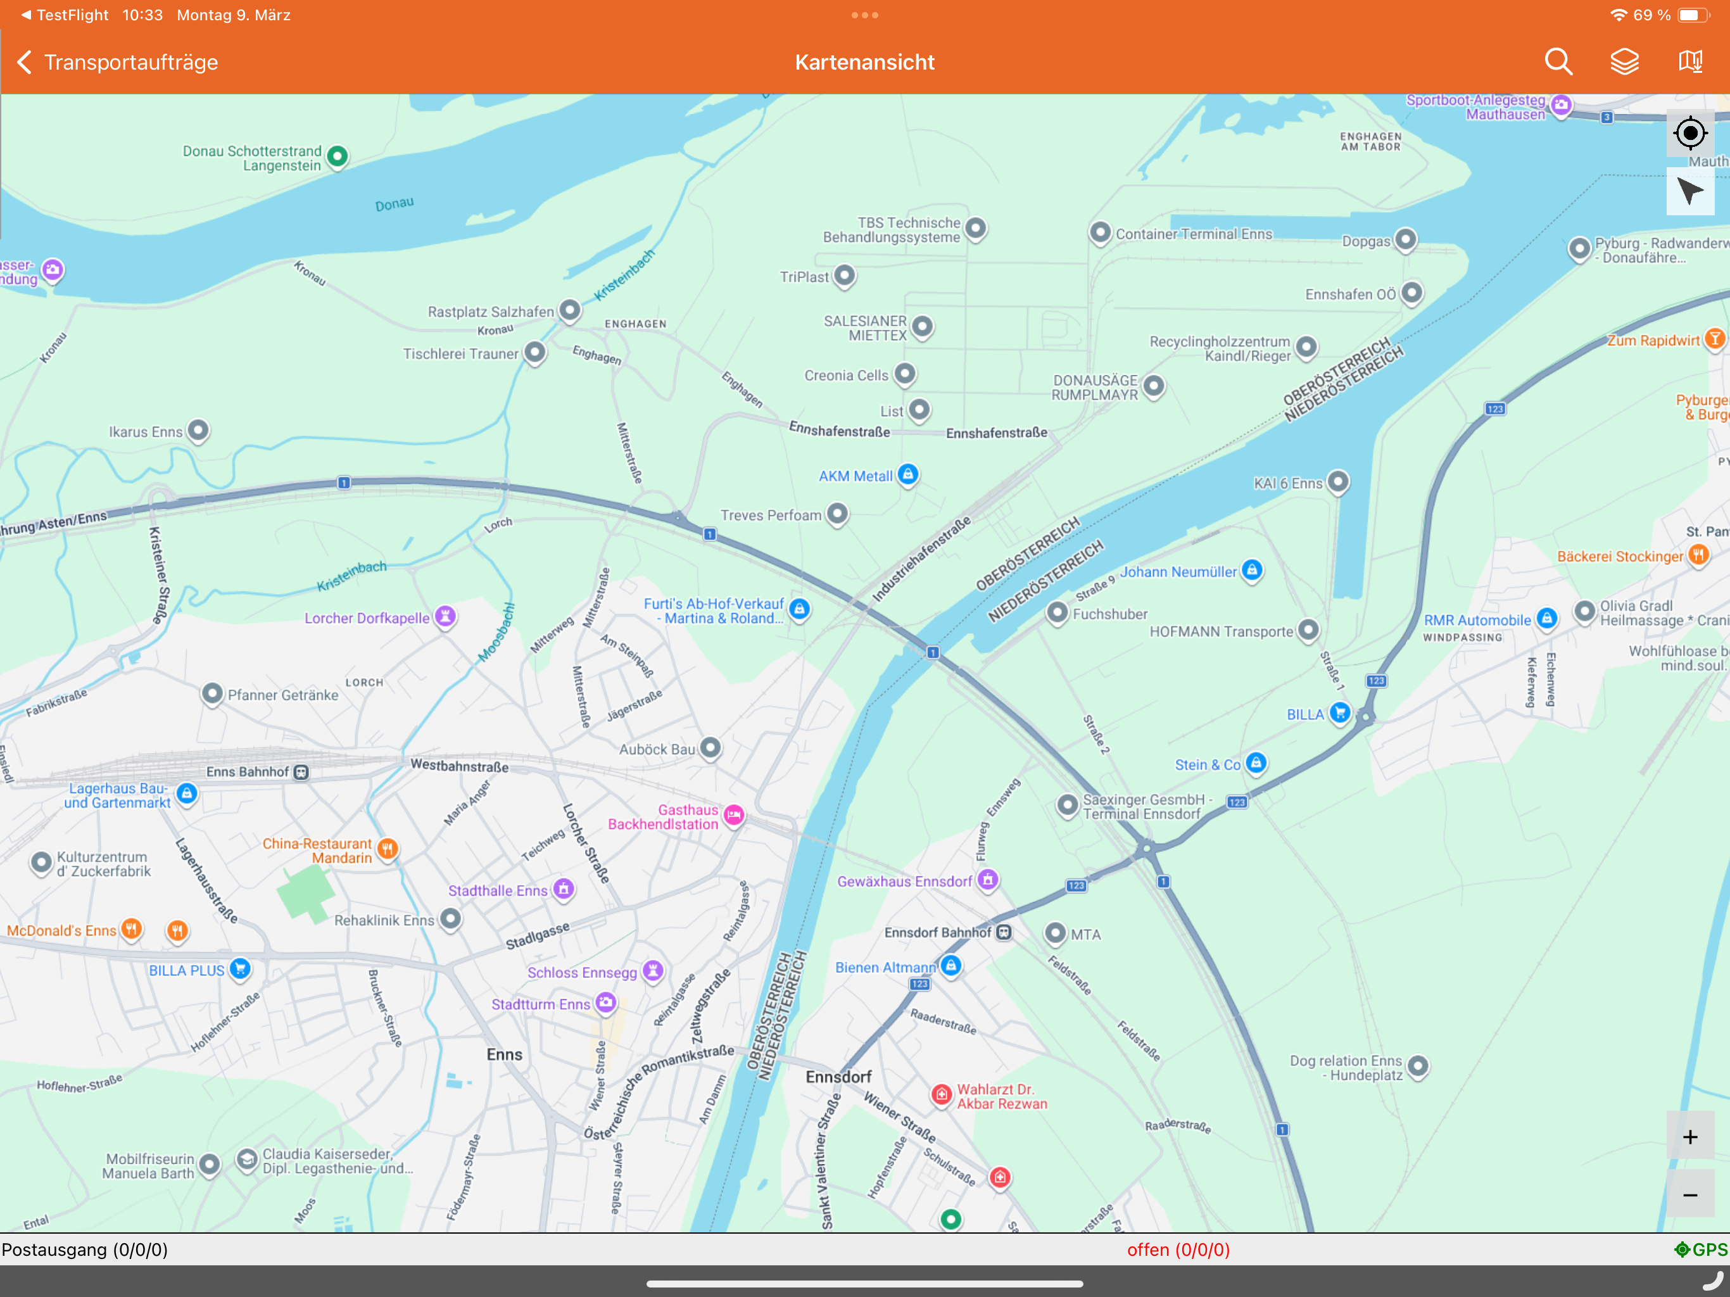Select the Zum Rapidwirt bar pin
The width and height of the screenshot is (1730, 1297).
point(1714,339)
